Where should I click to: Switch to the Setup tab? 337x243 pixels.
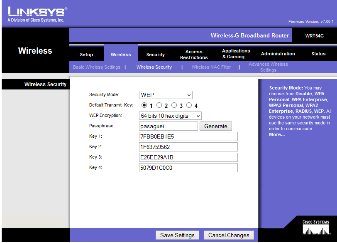(x=86, y=54)
